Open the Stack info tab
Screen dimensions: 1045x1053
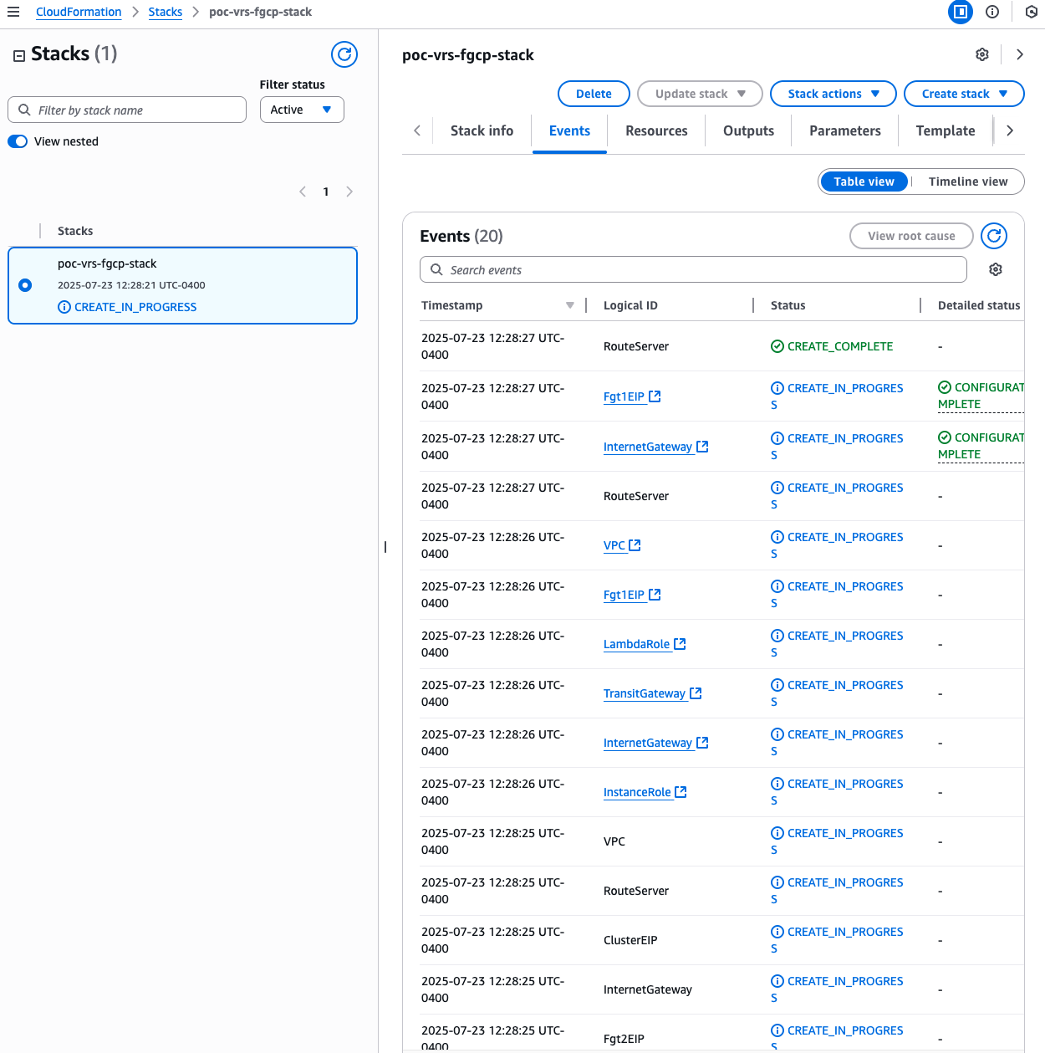tap(482, 130)
